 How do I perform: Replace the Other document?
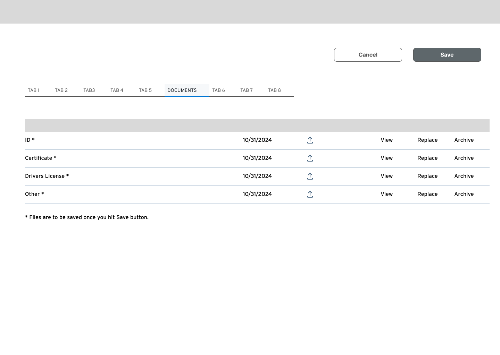(427, 194)
